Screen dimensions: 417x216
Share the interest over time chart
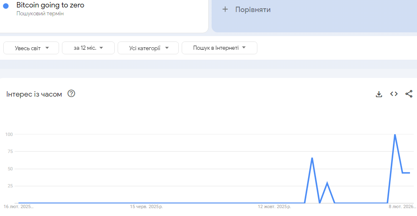click(x=409, y=94)
